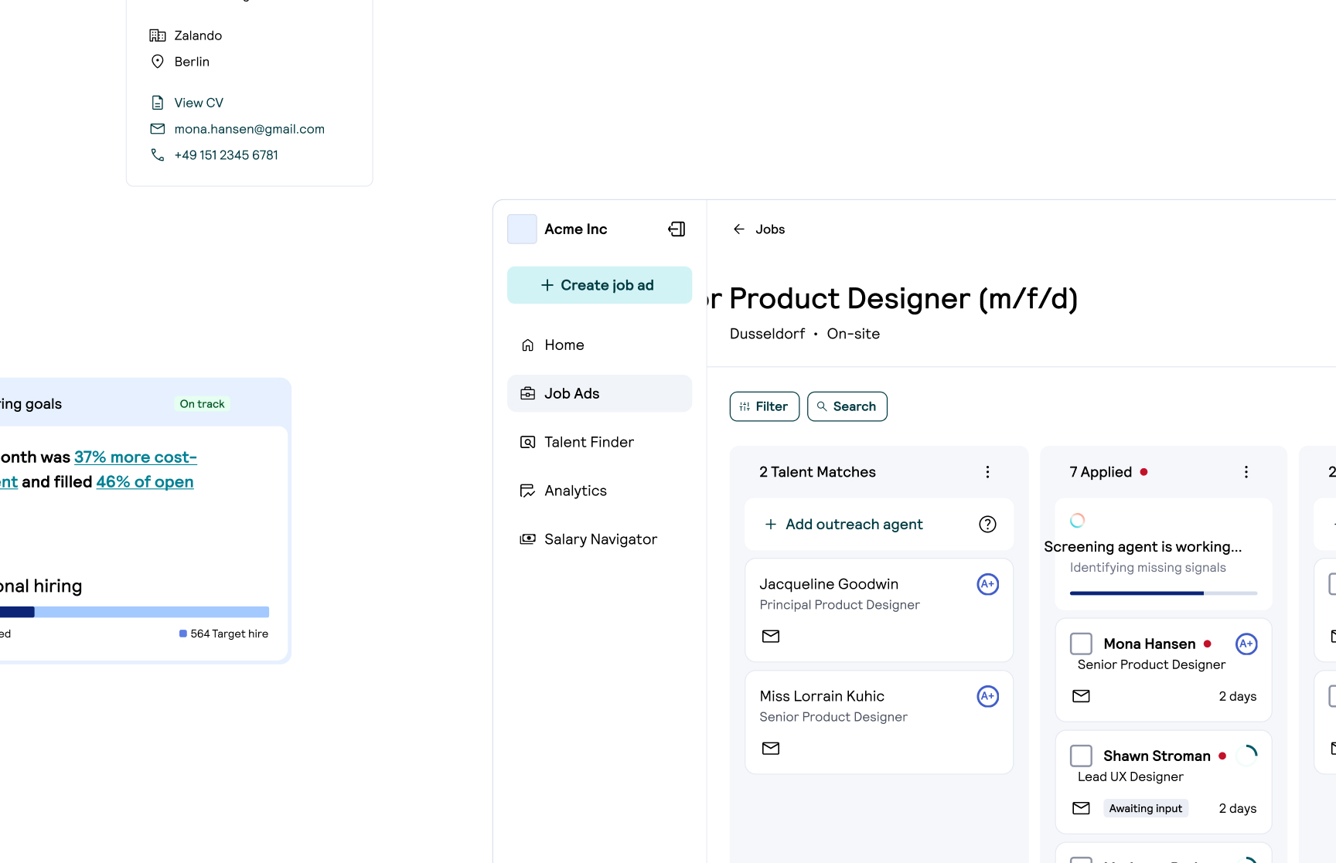Click mona.hansen@gmail.com email link

[250, 129]
